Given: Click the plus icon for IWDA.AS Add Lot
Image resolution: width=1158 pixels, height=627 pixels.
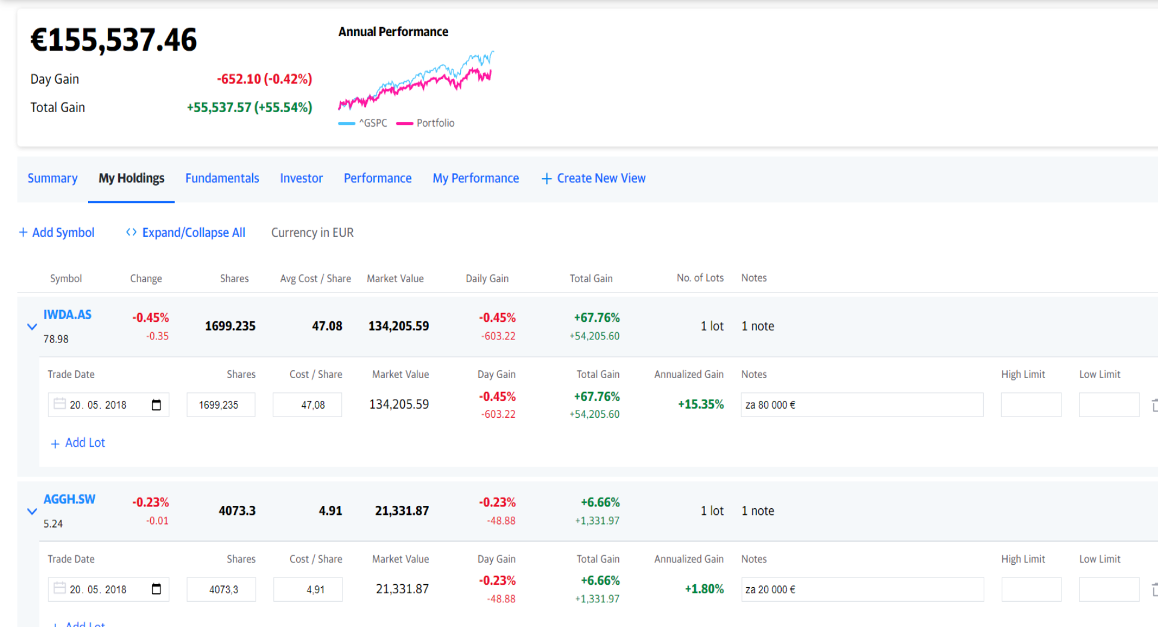Looking at the screenshot, I should (55, 444).
